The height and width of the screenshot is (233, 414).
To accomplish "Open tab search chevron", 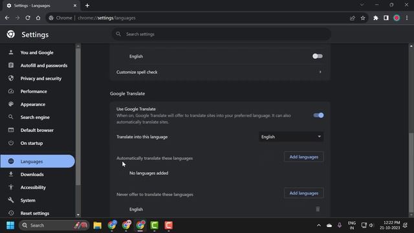I will (362, 5).
